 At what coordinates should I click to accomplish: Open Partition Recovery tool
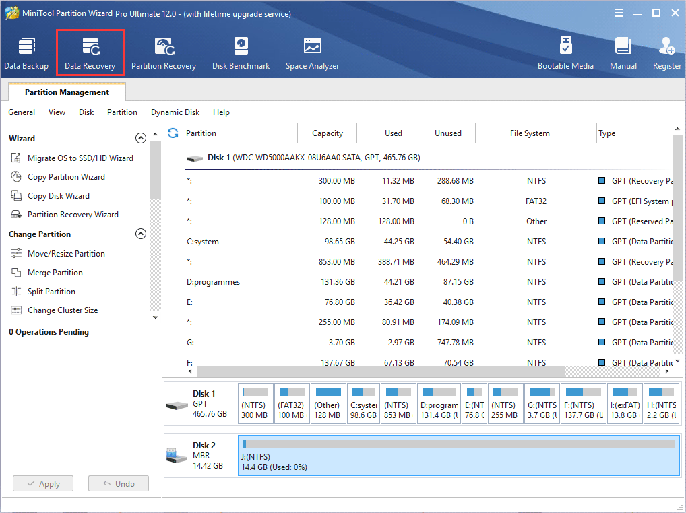[164, 53]
